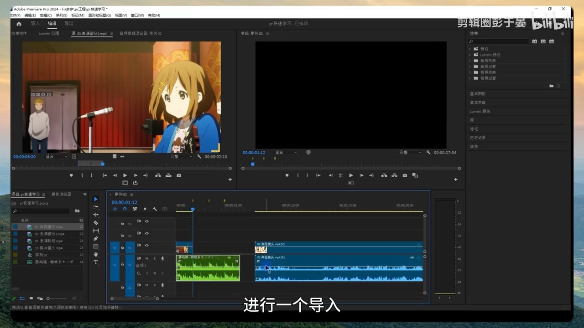Click Extract button in Program monitor
This screenshot has height=328, width=584.
(394, 175)
